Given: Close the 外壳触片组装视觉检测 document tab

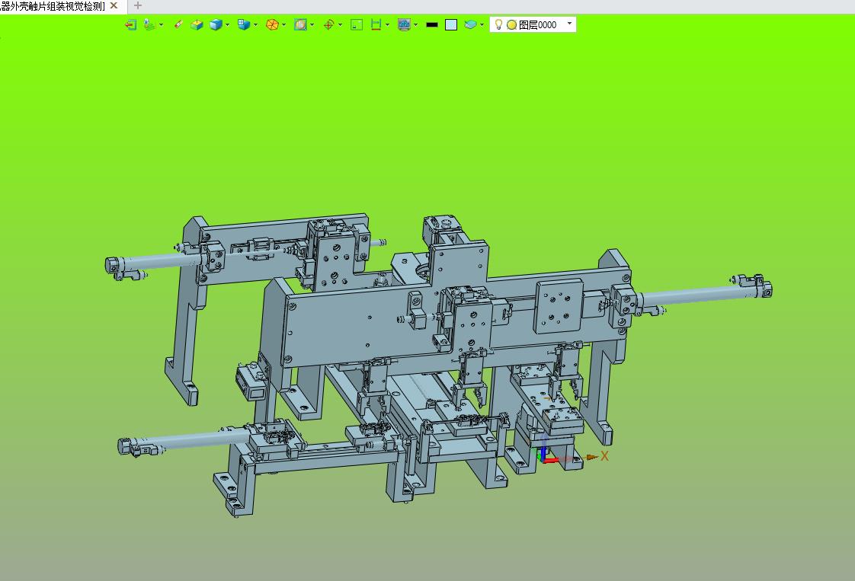Looking at the screenshot, I should coord(114,5).
